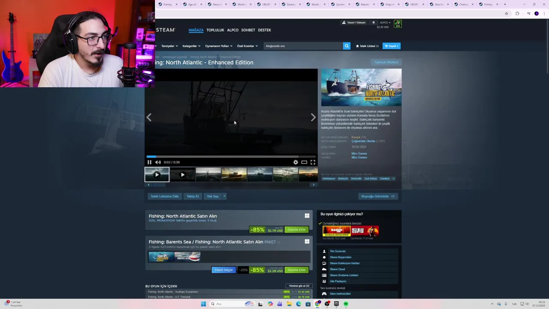Click the STEAM logo
549x309 pixels.
point(166,30)
